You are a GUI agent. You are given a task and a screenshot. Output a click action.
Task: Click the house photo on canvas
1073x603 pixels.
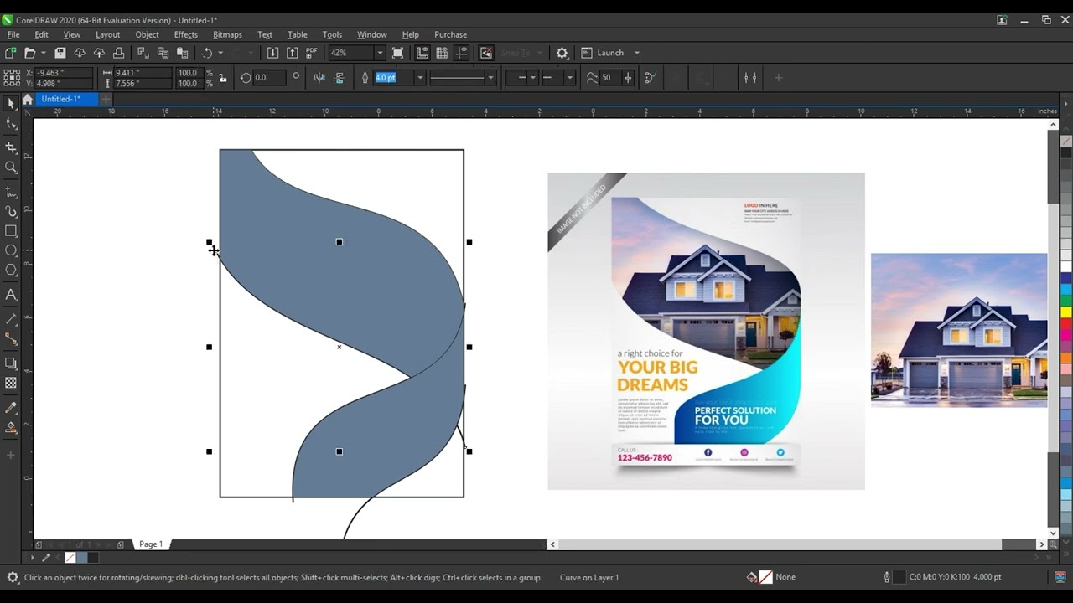point(959,330)
